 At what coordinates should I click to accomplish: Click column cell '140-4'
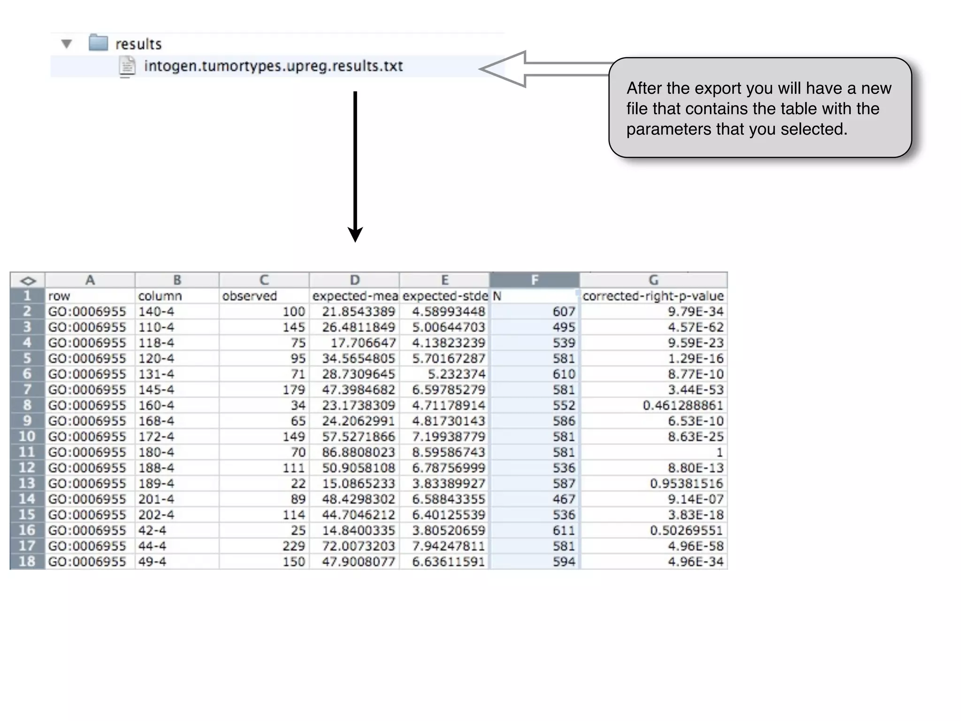177,311
